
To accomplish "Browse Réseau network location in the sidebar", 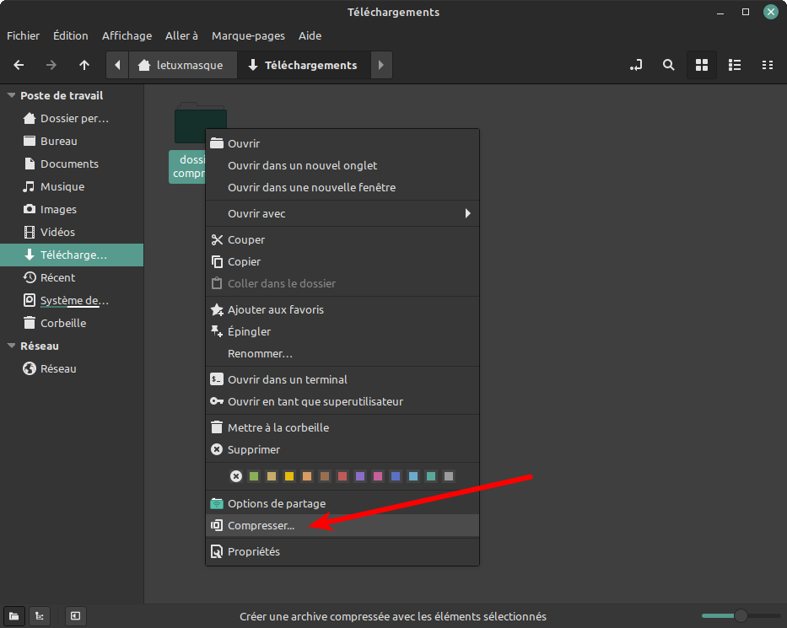I will click(x=72, y=368).
